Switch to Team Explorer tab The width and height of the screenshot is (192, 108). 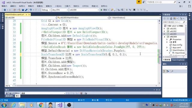pos(178,60)
